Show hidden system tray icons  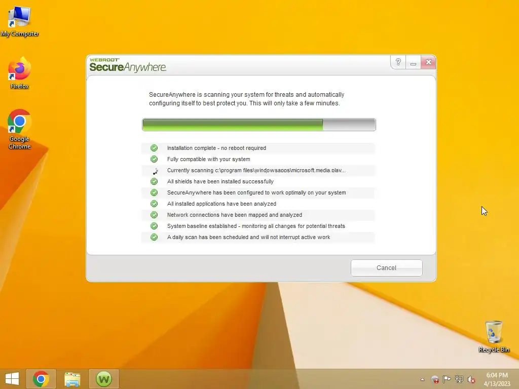pyautogui.click(x=422, y=379)
